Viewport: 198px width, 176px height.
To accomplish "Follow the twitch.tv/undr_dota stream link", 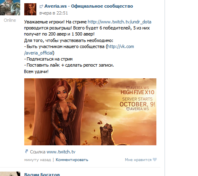I will (120, 22).
